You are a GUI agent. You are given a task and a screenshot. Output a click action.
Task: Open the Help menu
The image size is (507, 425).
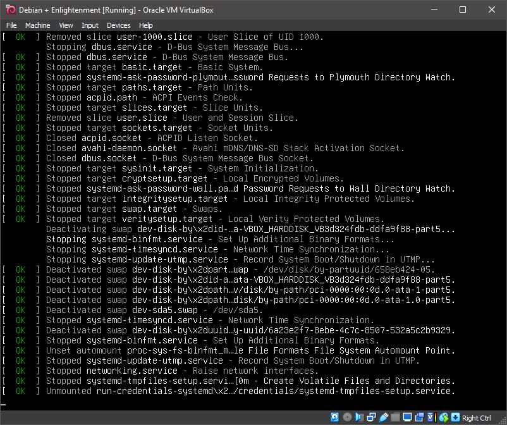(x=146, y=25)
